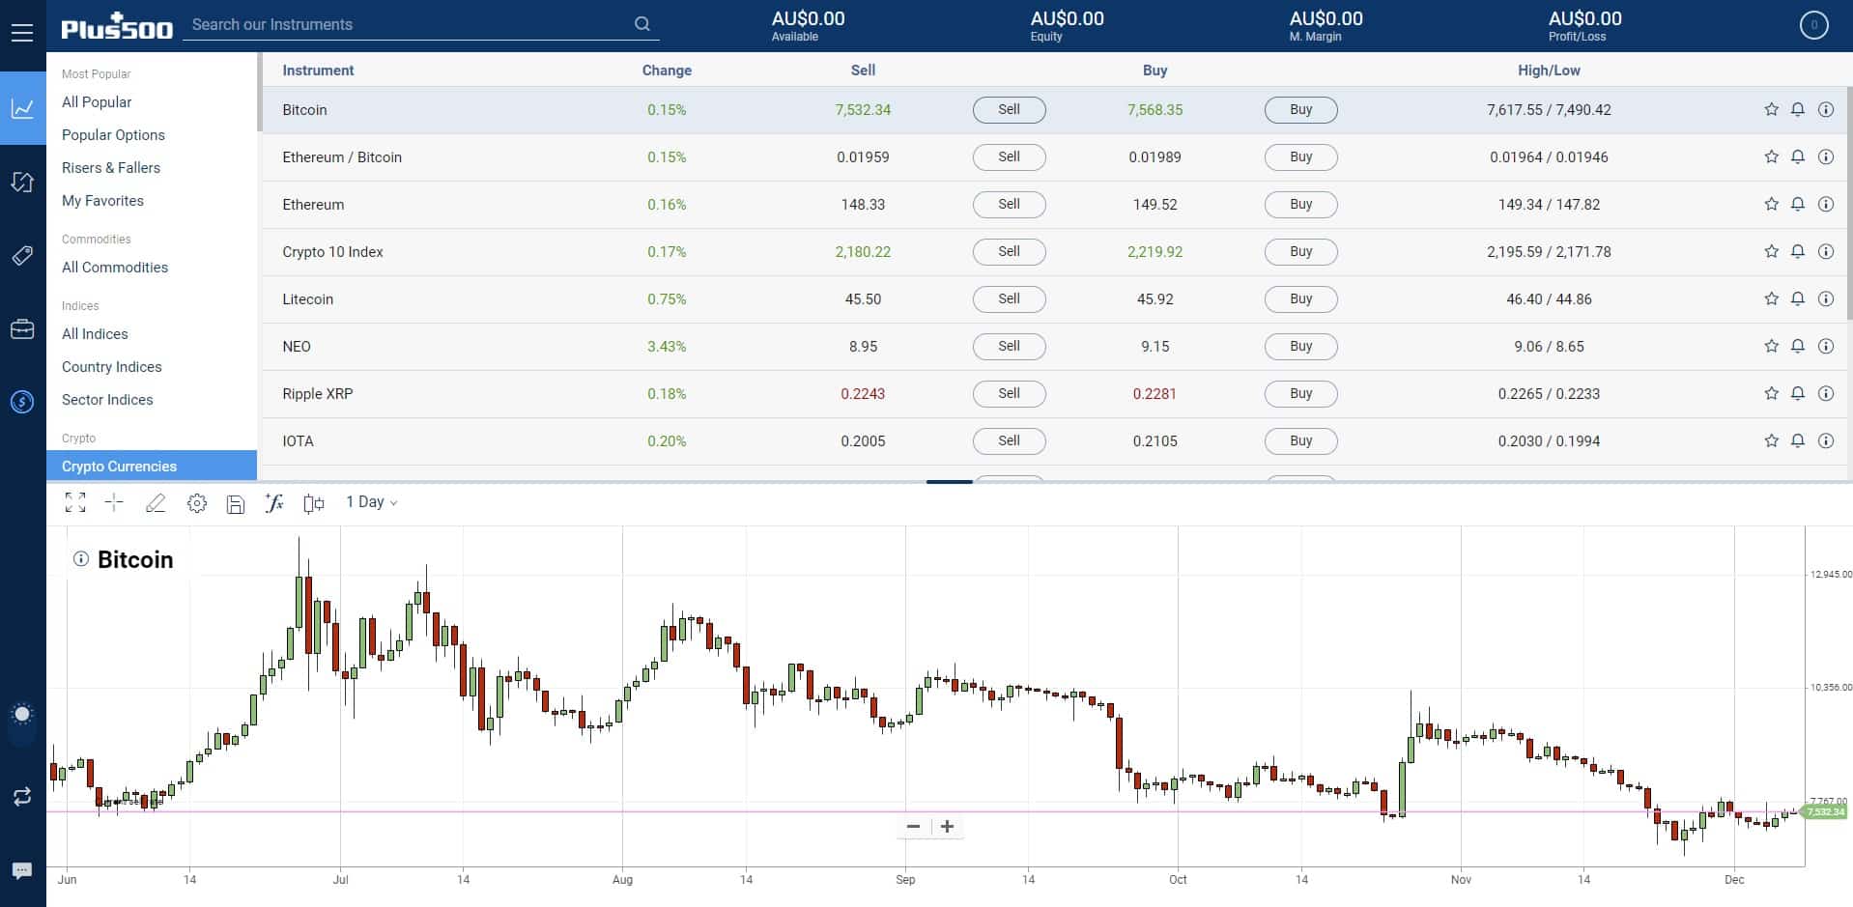Open chart settings gear

pyautogui.click(x=197, y=503)
